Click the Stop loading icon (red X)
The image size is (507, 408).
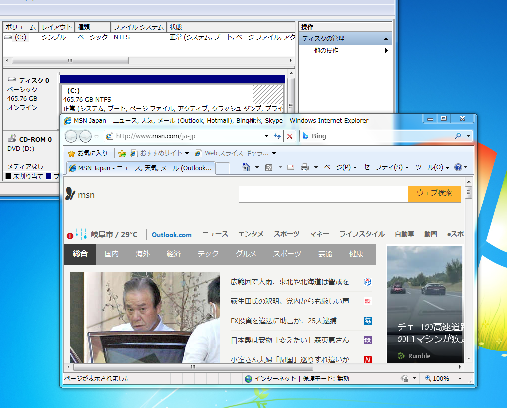290,136
